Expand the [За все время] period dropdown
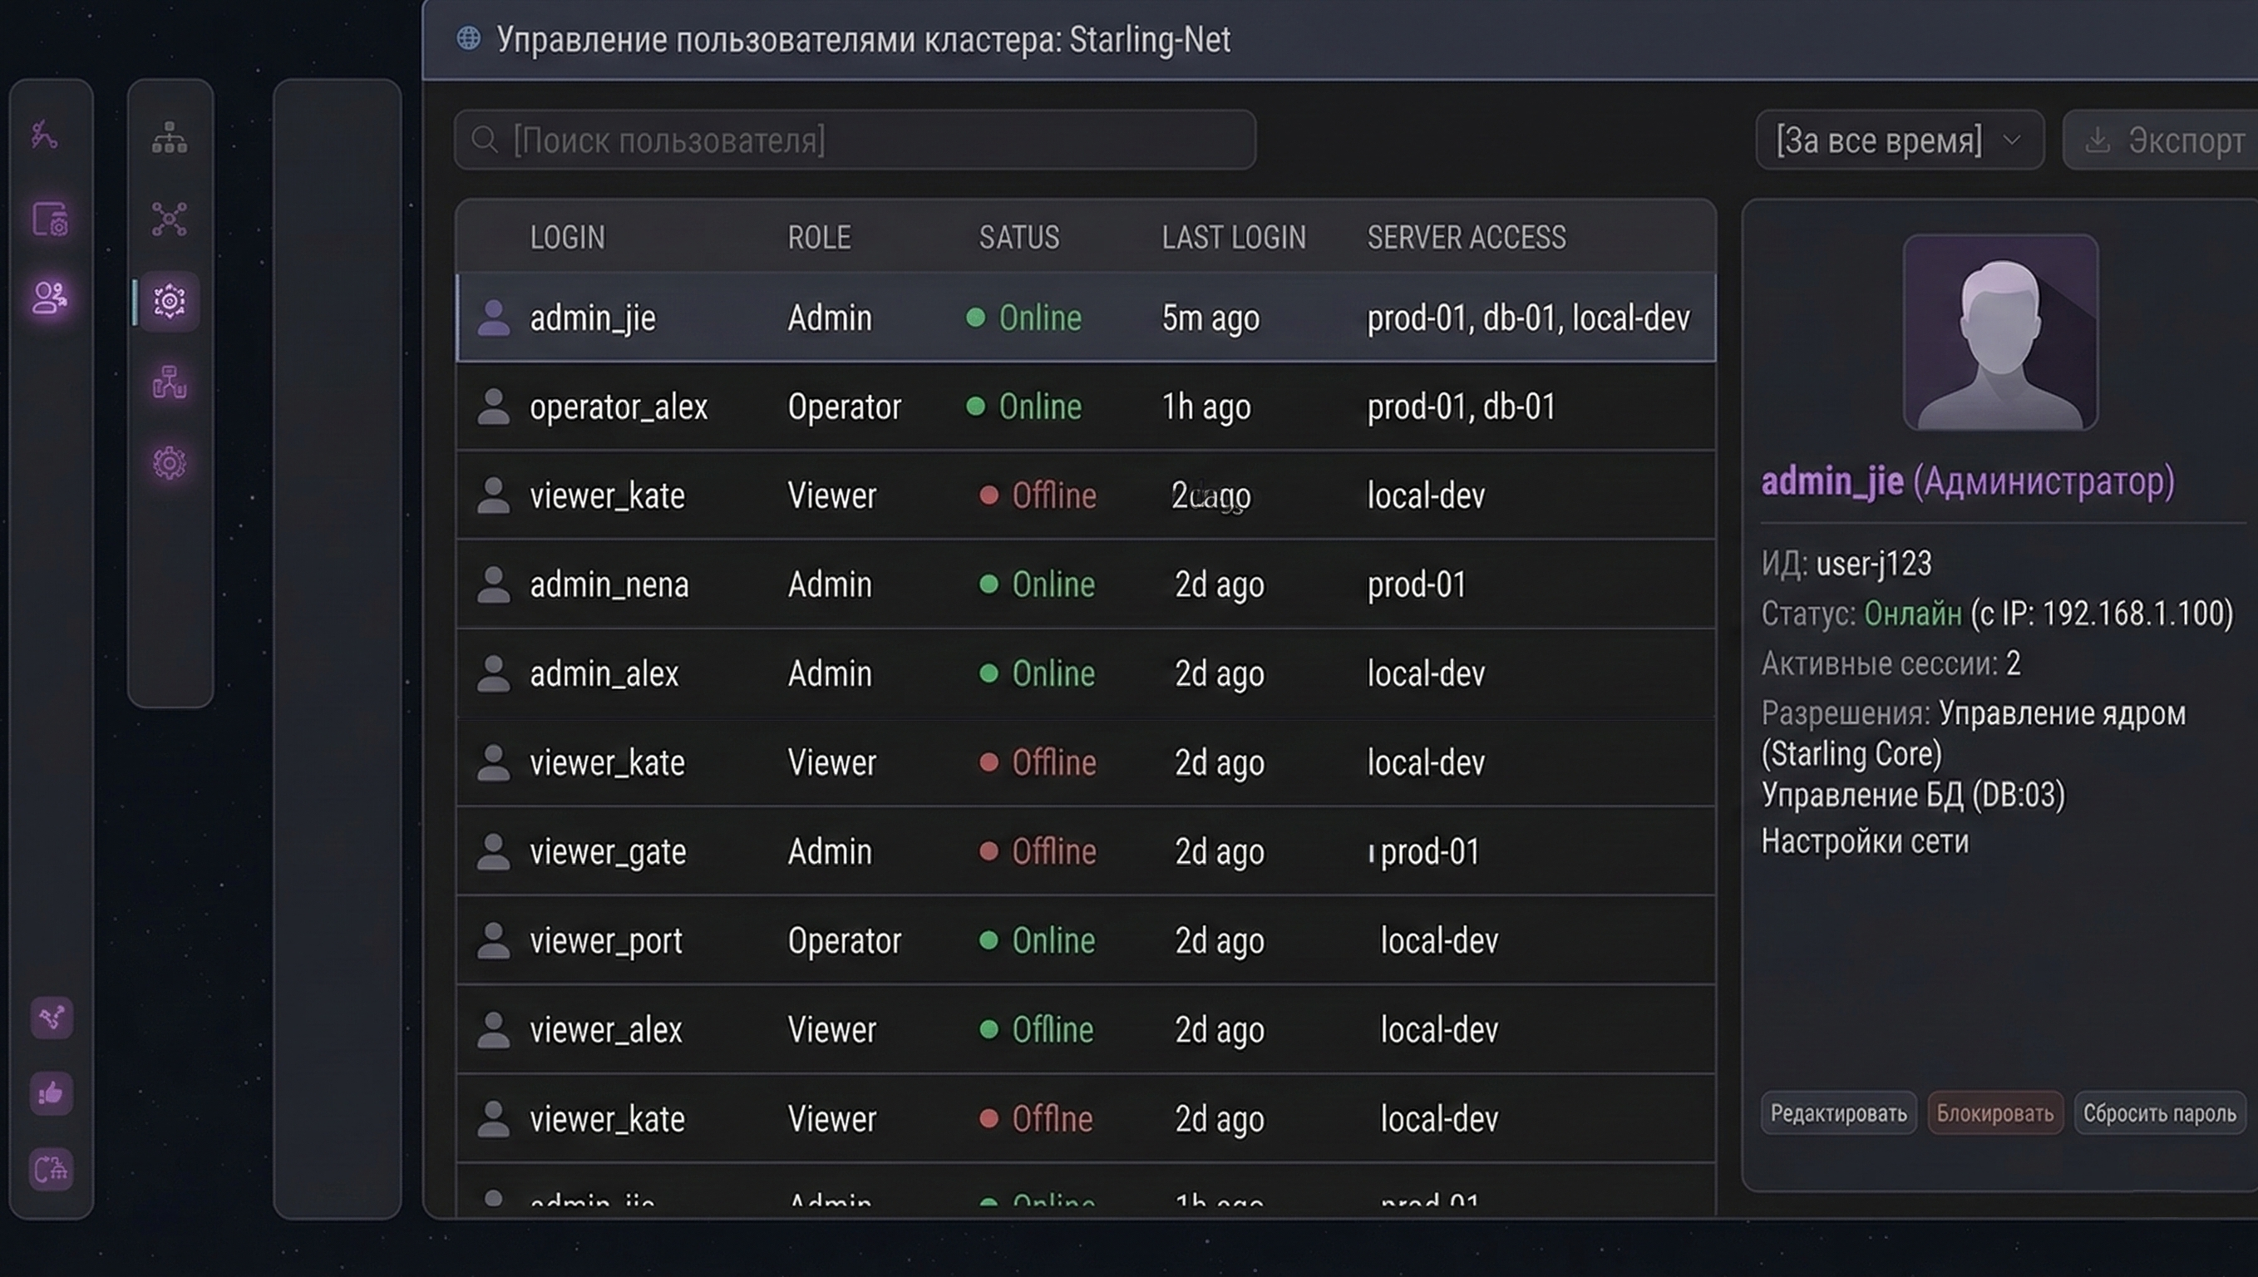 click(1900, 141)
